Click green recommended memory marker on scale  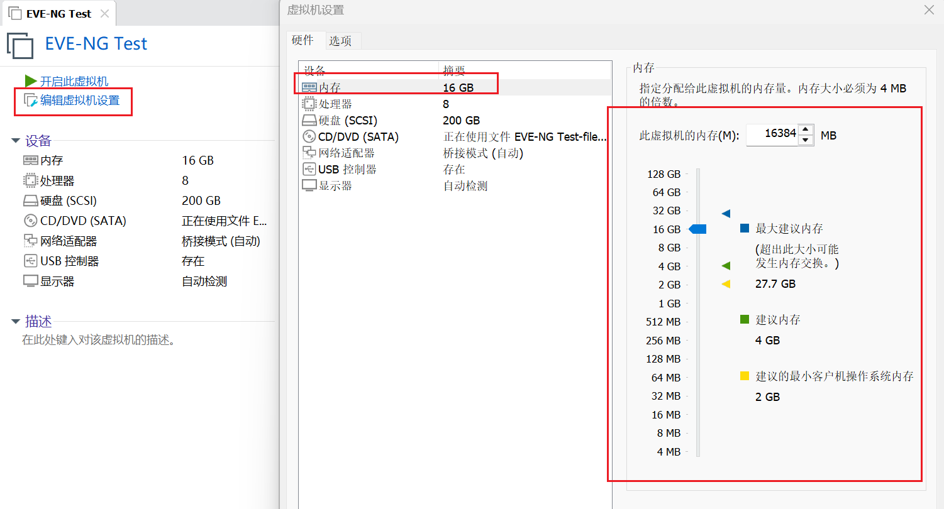tap(726, 266)
